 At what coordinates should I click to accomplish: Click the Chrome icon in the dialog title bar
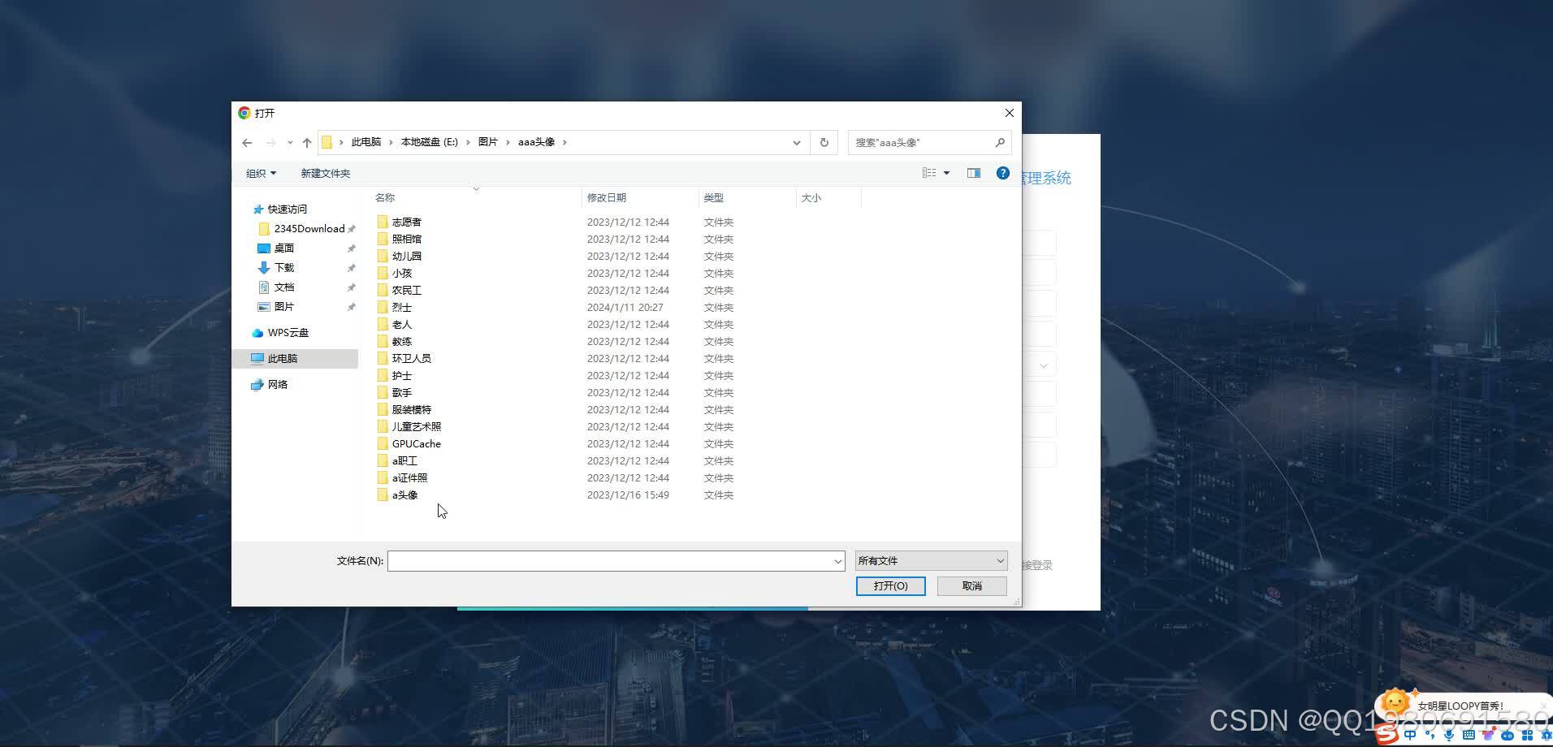click(x=244, y=113)
